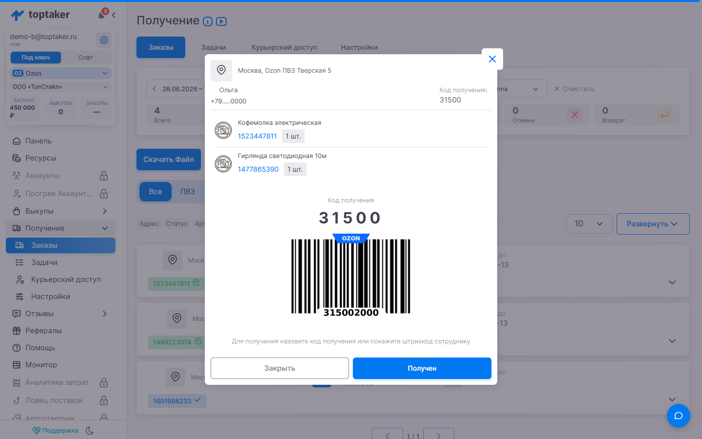Image resolution: width=702 pixels, height=439 pixels.
Task: Click the live chat bubble icon
Action: (x=678, y=416)
